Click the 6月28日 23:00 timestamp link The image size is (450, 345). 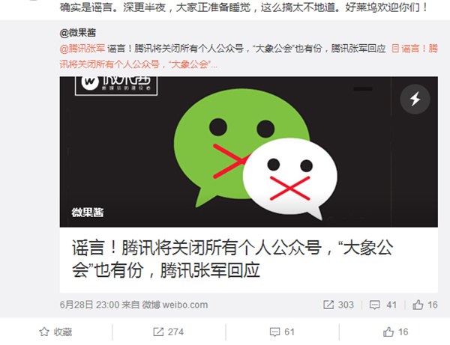tap(89, 305)
